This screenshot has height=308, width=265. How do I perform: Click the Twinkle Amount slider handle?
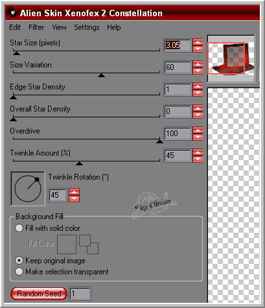point(79,163)
